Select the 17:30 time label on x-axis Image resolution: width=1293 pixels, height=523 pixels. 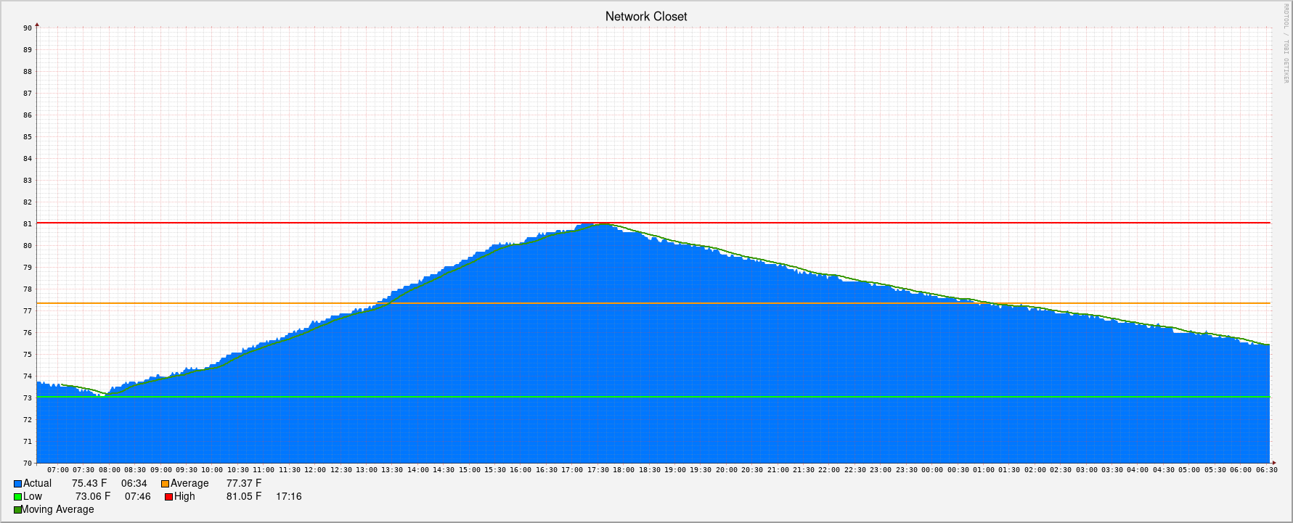[598, 470]
